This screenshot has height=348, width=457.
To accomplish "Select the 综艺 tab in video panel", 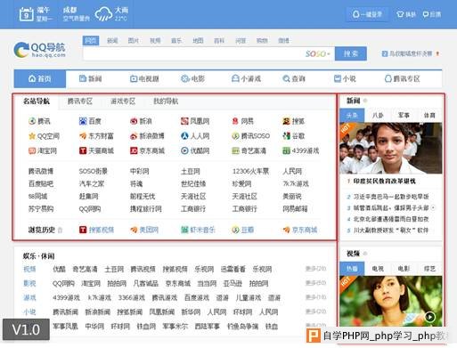I will 429,269.
